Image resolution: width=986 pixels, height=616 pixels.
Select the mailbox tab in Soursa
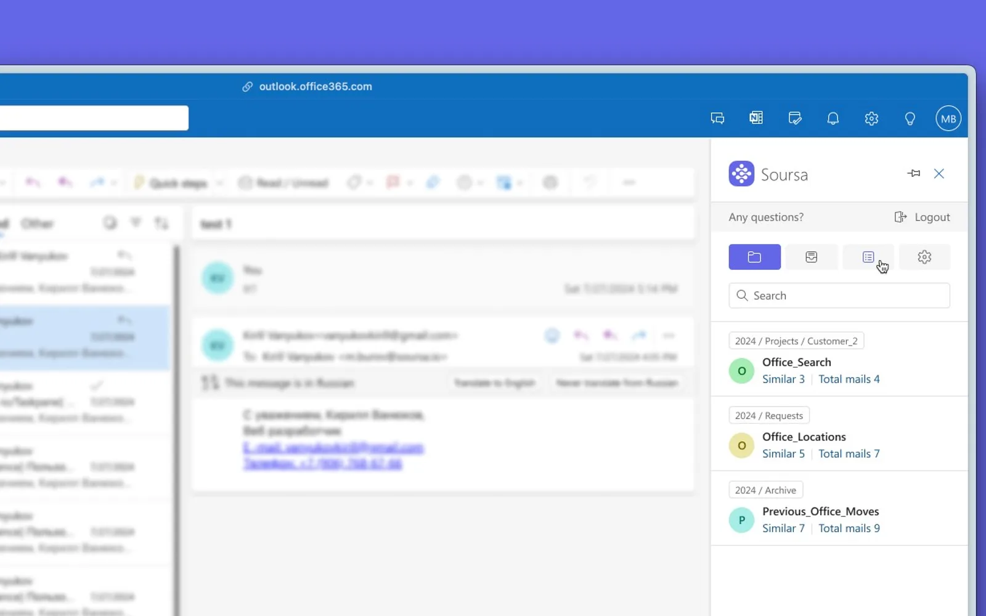coord(811,257)
